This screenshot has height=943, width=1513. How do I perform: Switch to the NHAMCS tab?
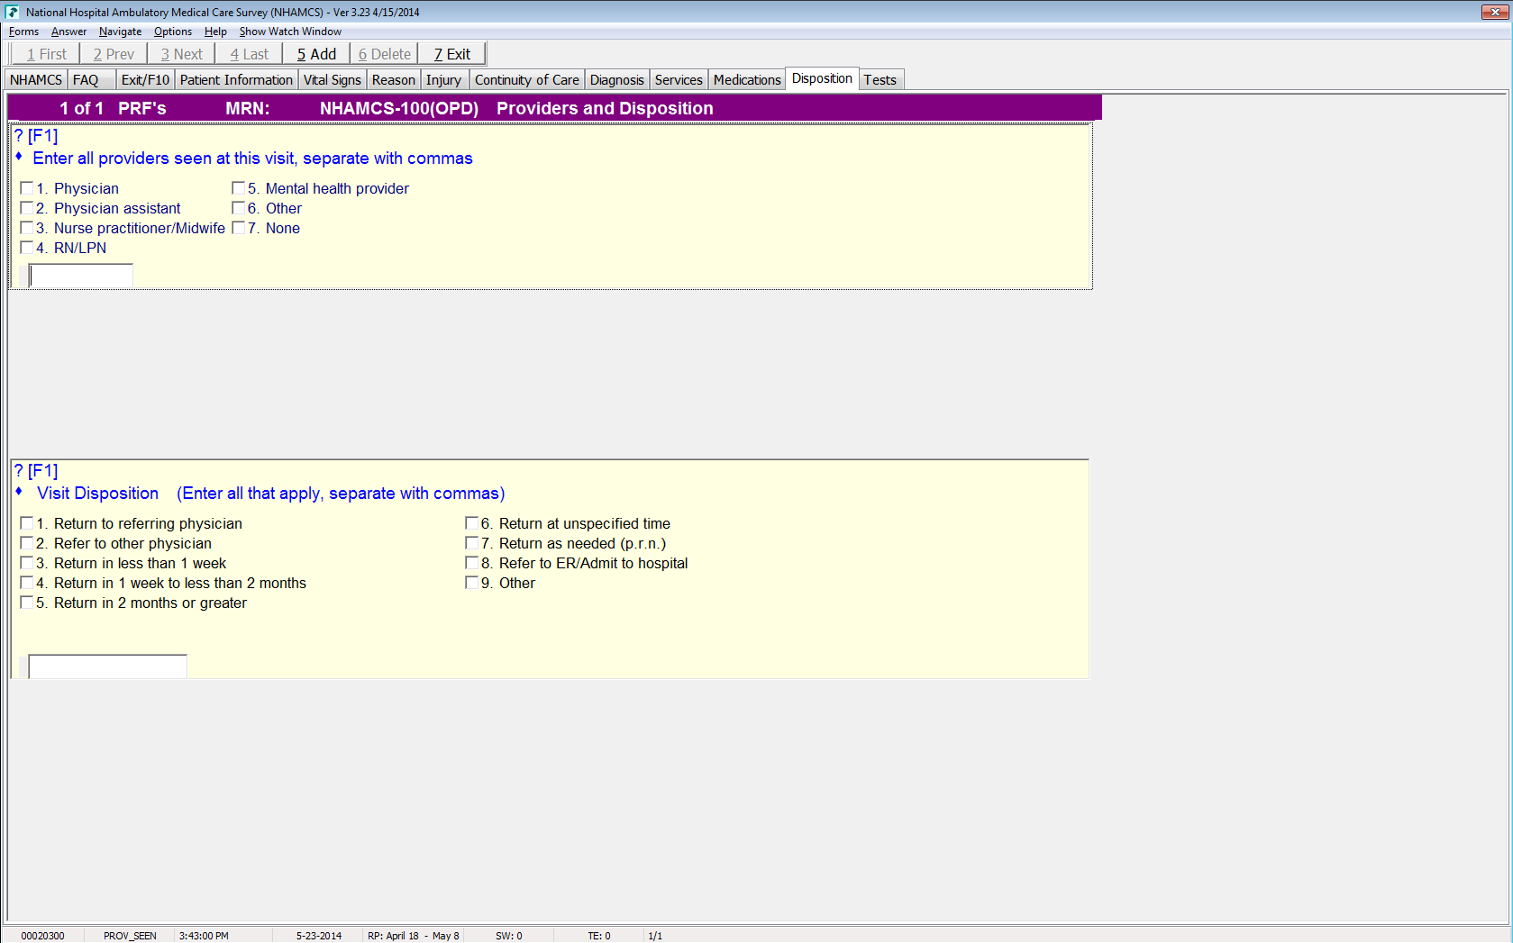(36, 80)
